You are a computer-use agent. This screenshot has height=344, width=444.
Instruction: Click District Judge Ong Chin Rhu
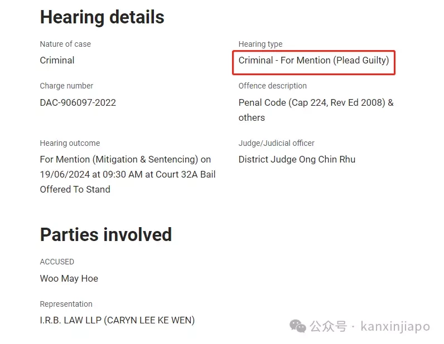297,159
